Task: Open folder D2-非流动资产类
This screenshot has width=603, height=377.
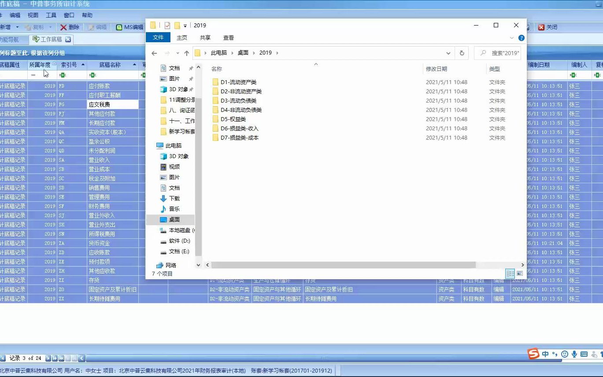Action: point(241,92)
